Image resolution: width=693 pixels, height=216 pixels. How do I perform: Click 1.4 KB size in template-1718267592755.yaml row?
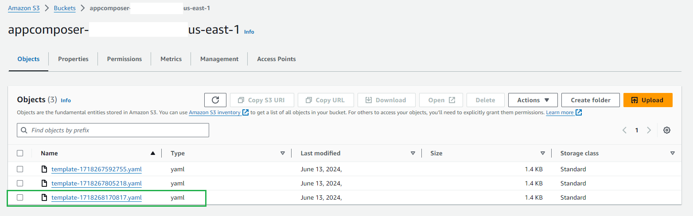tap(533, 169)
